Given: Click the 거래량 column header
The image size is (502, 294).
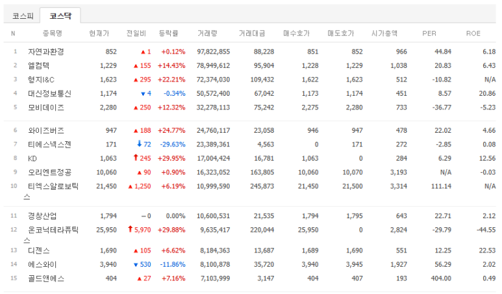Looking at the screenshot, I should coord(207,33).
